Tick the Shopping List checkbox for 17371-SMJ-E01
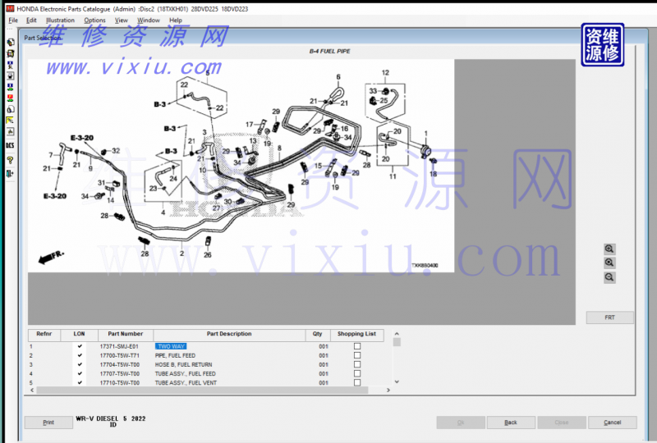The image size is (657, 443). click(x=357, y=346)
